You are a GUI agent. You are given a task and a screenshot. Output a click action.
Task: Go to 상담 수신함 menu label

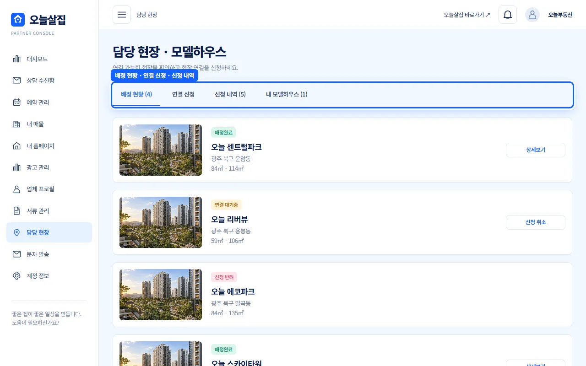coord(40,81)
